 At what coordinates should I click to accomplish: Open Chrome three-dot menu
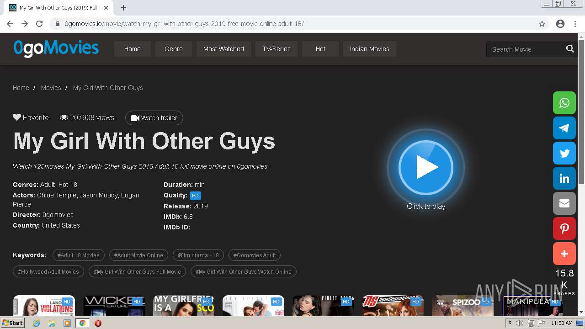tap(575, 24)
